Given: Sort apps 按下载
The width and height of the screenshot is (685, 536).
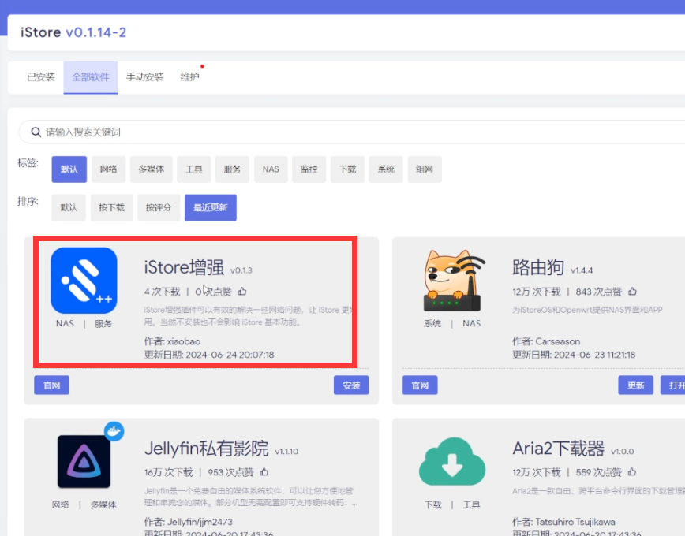Looking at the screenshot, I should click(x=111, y=208).
